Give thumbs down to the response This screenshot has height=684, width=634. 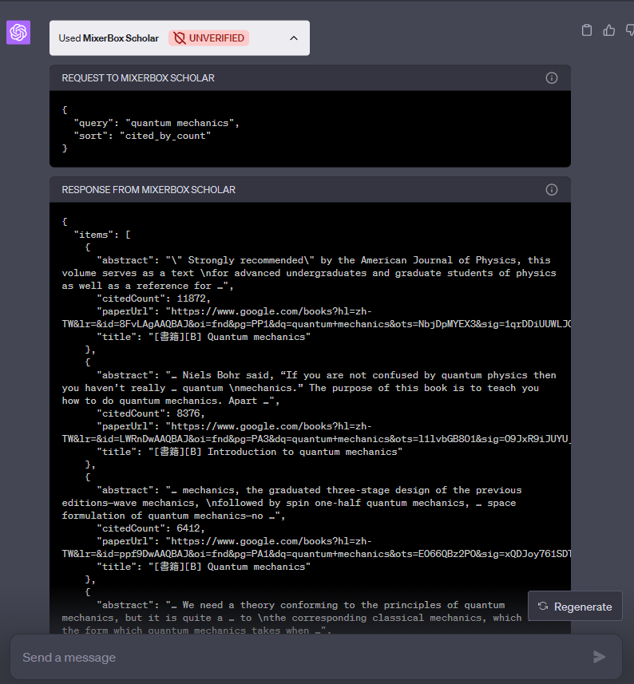[x=630, y=30]
